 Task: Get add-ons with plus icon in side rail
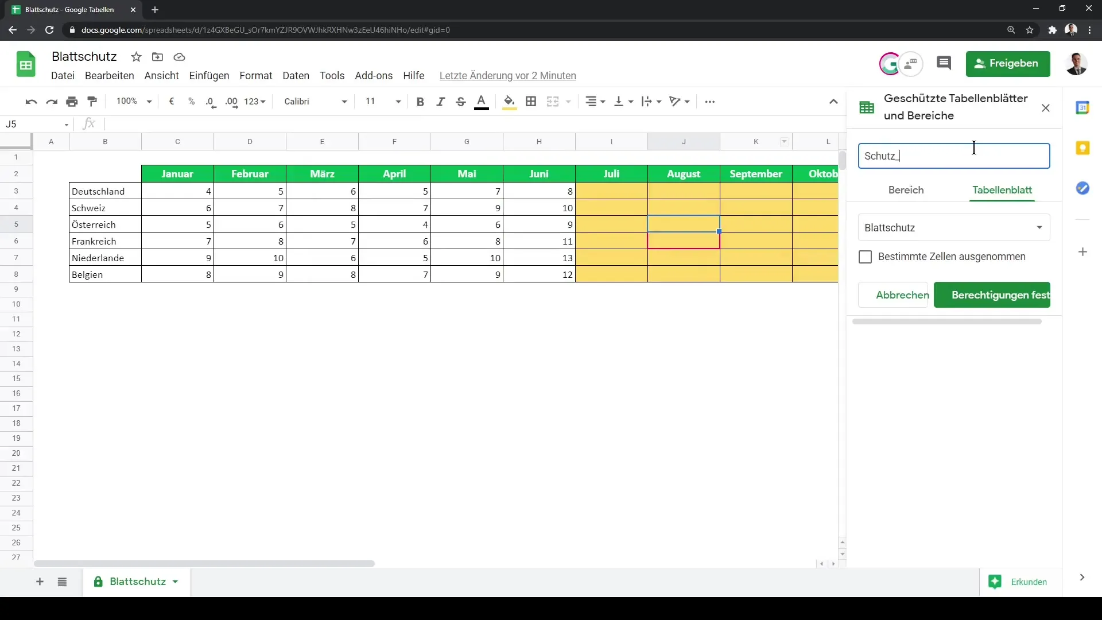(x=1082, y=252)
